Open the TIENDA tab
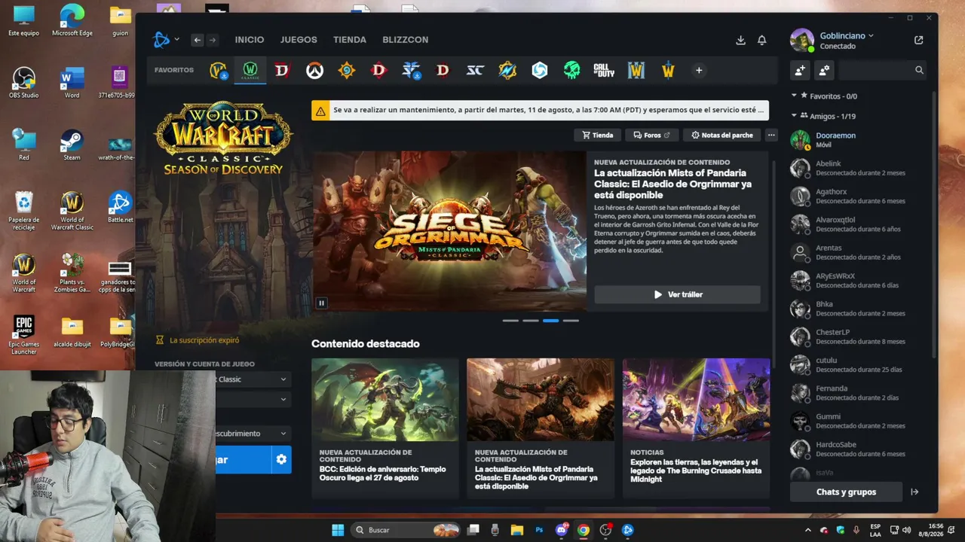This screenshot has height=542, width=965. point(350,40)
